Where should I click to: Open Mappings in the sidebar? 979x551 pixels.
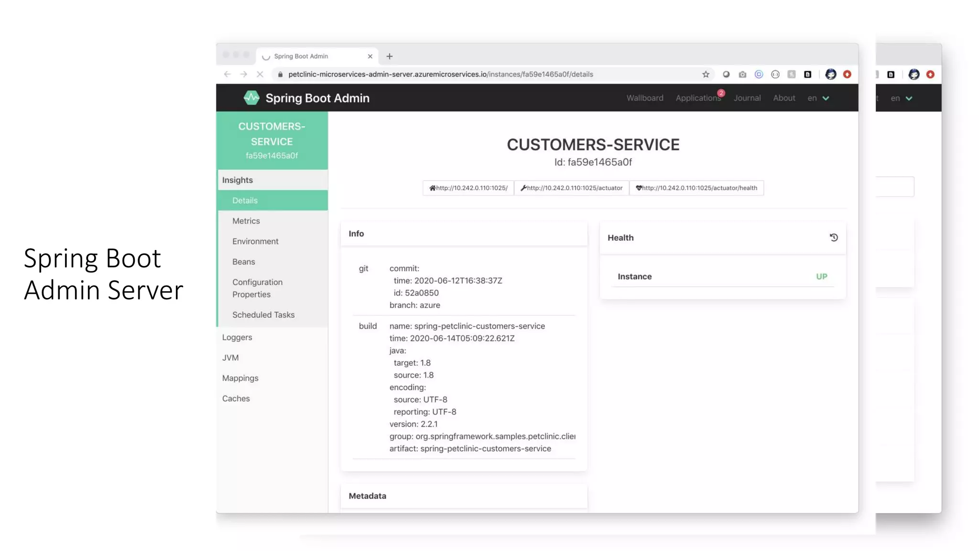click(272, 378)
